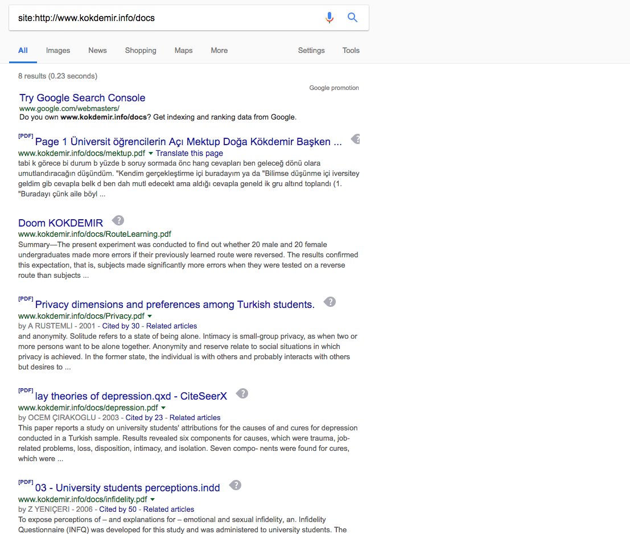Open 03 - University students perceptions.indd result

pos(127,487)
